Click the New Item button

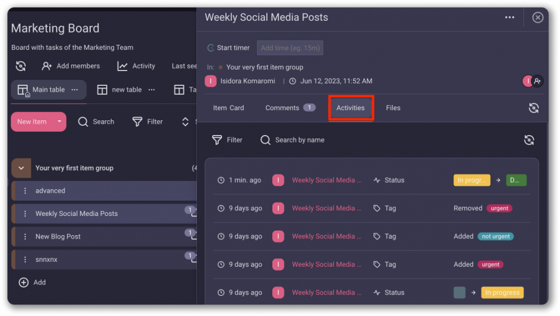point(32,121)
